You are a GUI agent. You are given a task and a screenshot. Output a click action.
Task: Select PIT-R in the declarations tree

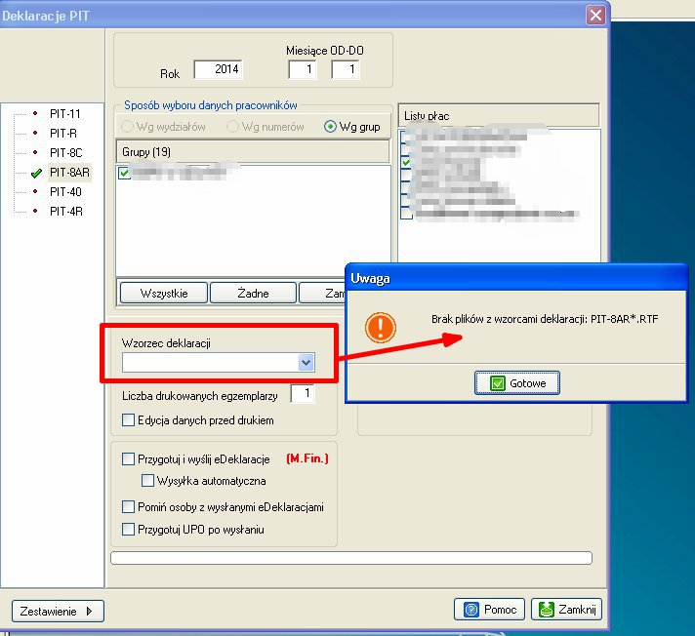click(x=63, y=134)
